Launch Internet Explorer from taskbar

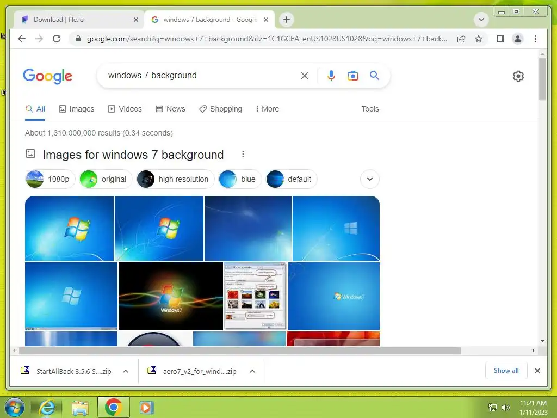point(47,407)
